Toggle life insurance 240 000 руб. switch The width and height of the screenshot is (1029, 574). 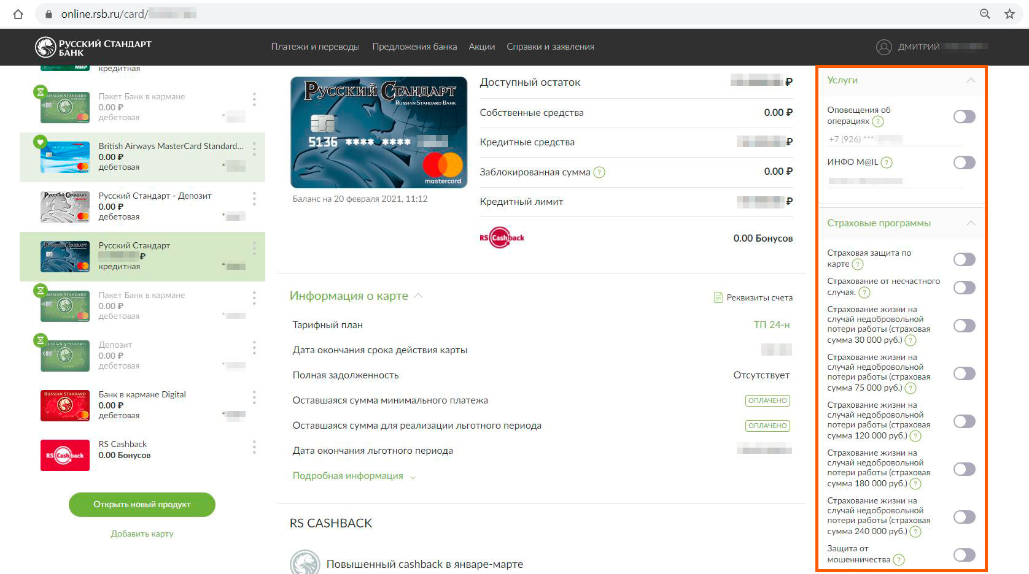[964, 517]
